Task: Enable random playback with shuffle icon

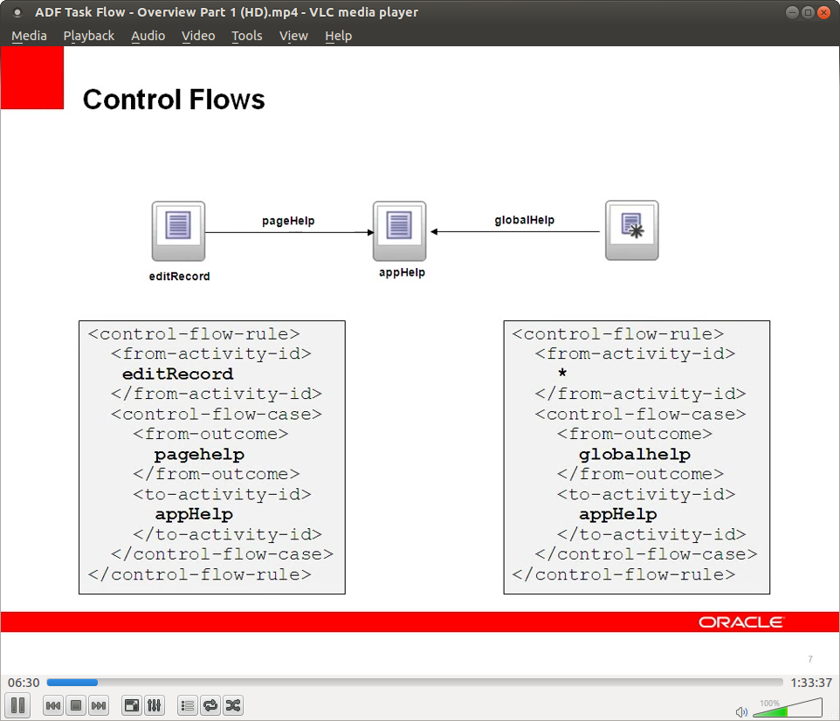Action: coord(232,705)
